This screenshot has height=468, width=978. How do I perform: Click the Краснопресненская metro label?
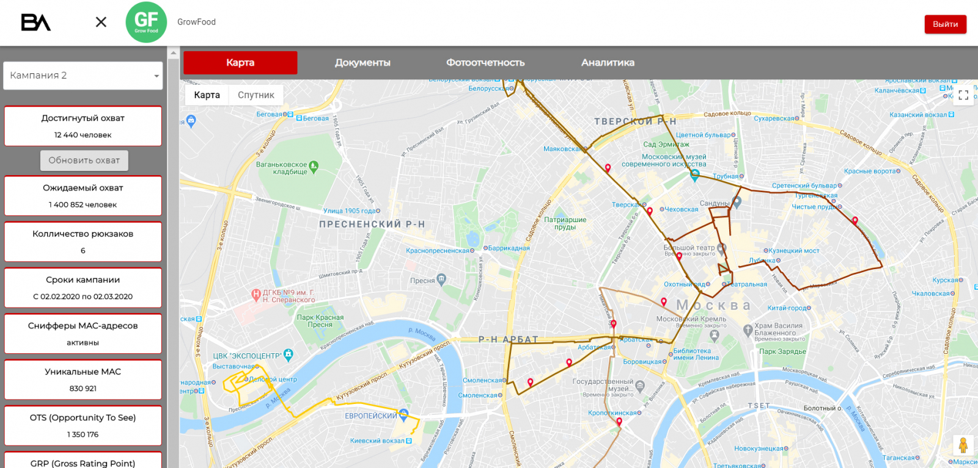[438, 251]
